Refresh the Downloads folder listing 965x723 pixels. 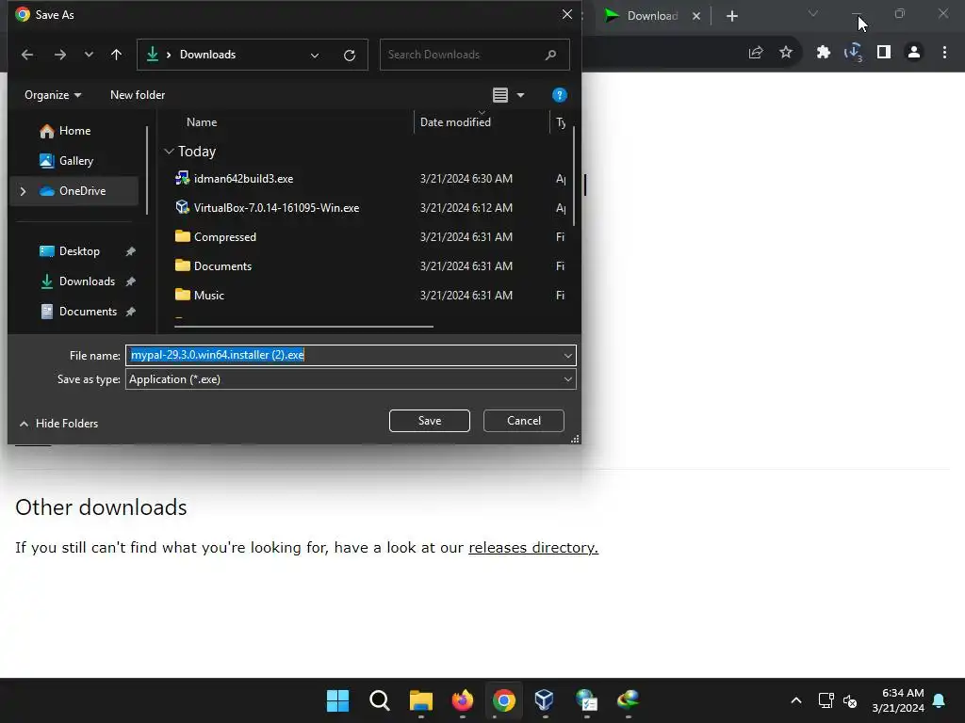(350, 56)
